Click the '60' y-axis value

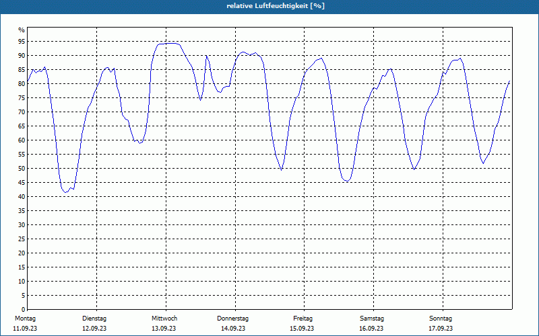[x=22, y=140]
